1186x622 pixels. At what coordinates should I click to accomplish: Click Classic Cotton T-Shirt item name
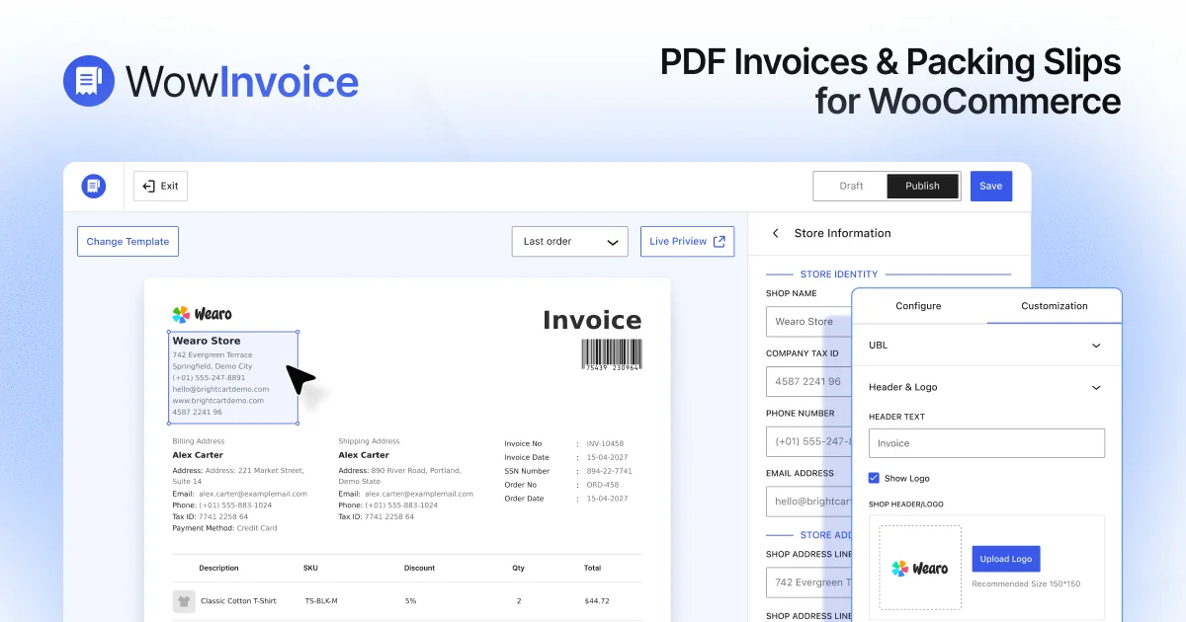238,600
